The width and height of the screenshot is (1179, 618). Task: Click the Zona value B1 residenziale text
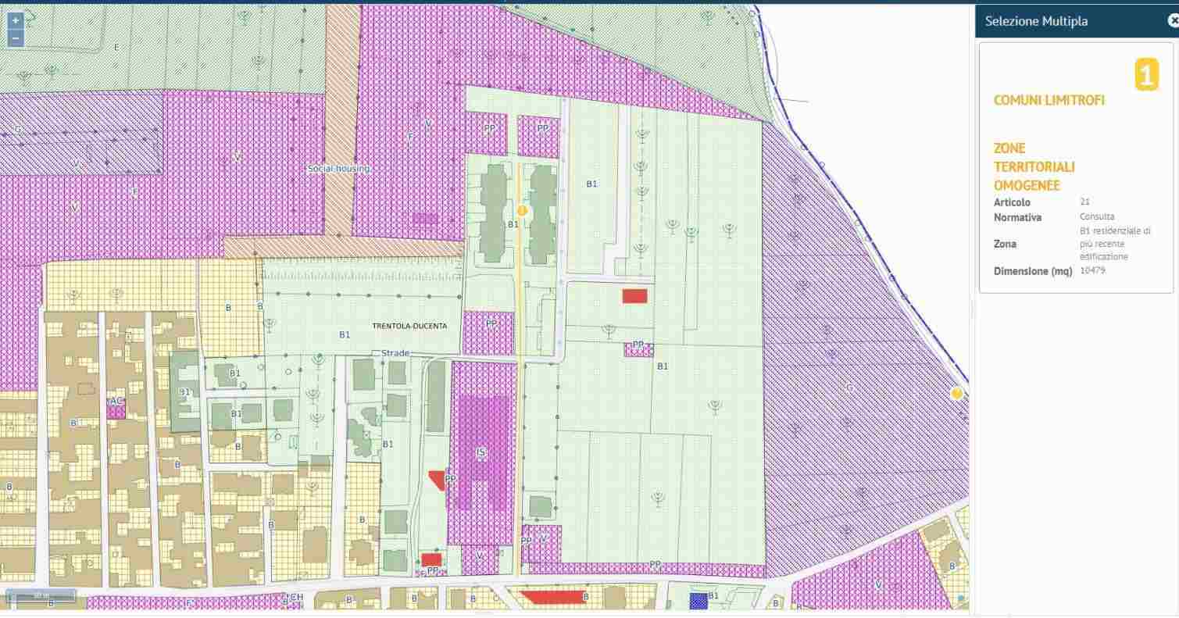coord(1114,244)
